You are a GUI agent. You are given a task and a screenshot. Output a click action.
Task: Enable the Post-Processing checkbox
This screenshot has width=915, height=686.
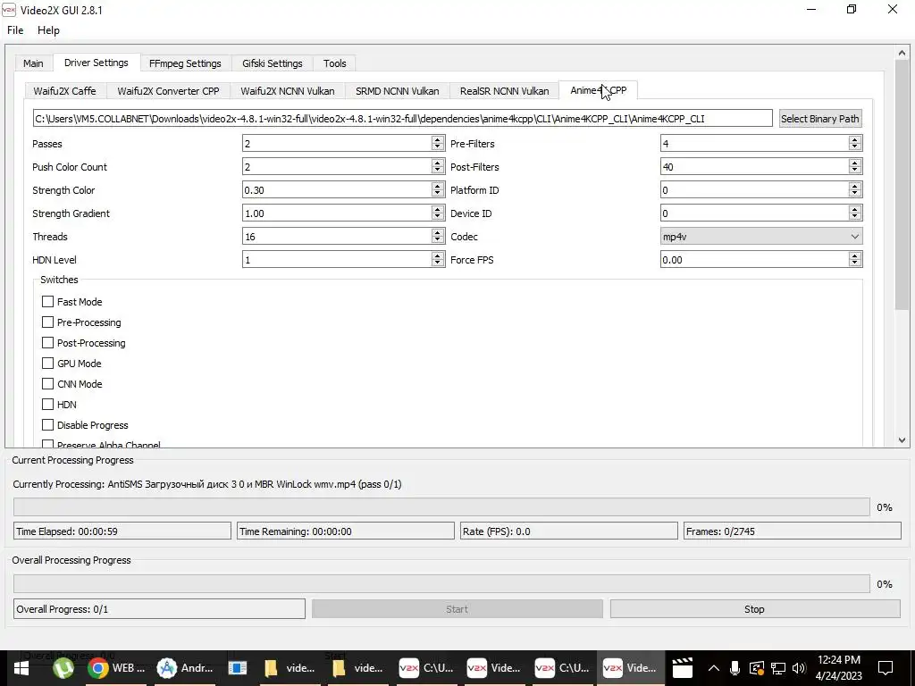point(48,343)
